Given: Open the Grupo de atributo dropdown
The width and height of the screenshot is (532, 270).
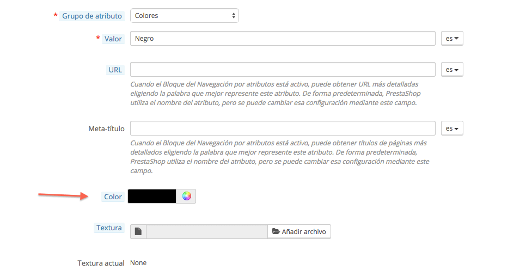Looking at the screenshot, I should click(184, 16).
